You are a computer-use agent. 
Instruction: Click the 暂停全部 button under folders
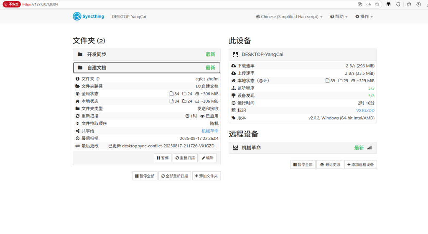(x=145, y=176)
